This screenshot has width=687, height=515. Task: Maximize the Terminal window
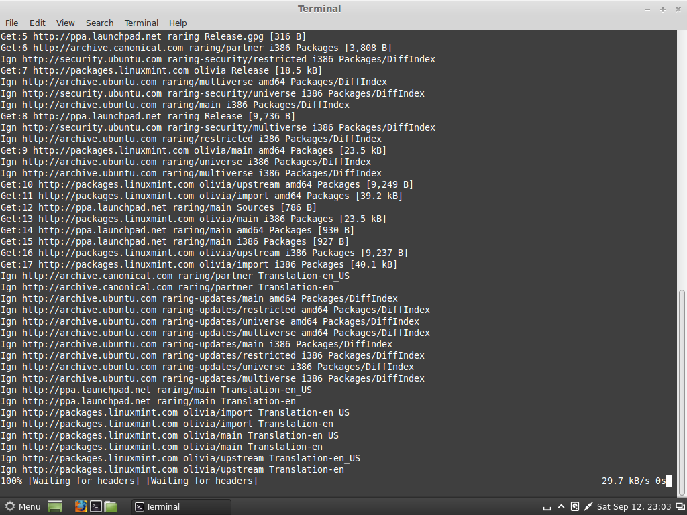click(662, 9)
